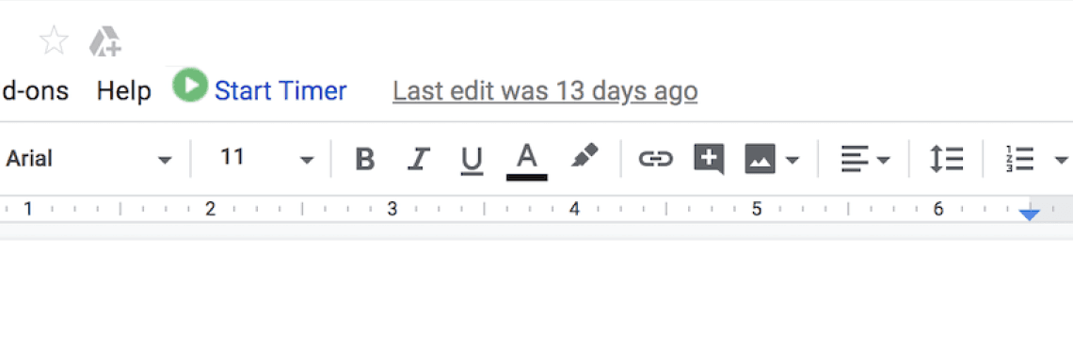Add document to Drive shortcut icon
This screenshot has width=1073, height=363.
coord(105,41)
